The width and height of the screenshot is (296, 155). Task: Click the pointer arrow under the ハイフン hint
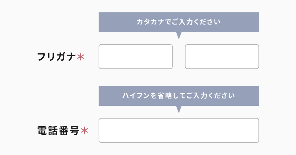click(x=179, y=109)
